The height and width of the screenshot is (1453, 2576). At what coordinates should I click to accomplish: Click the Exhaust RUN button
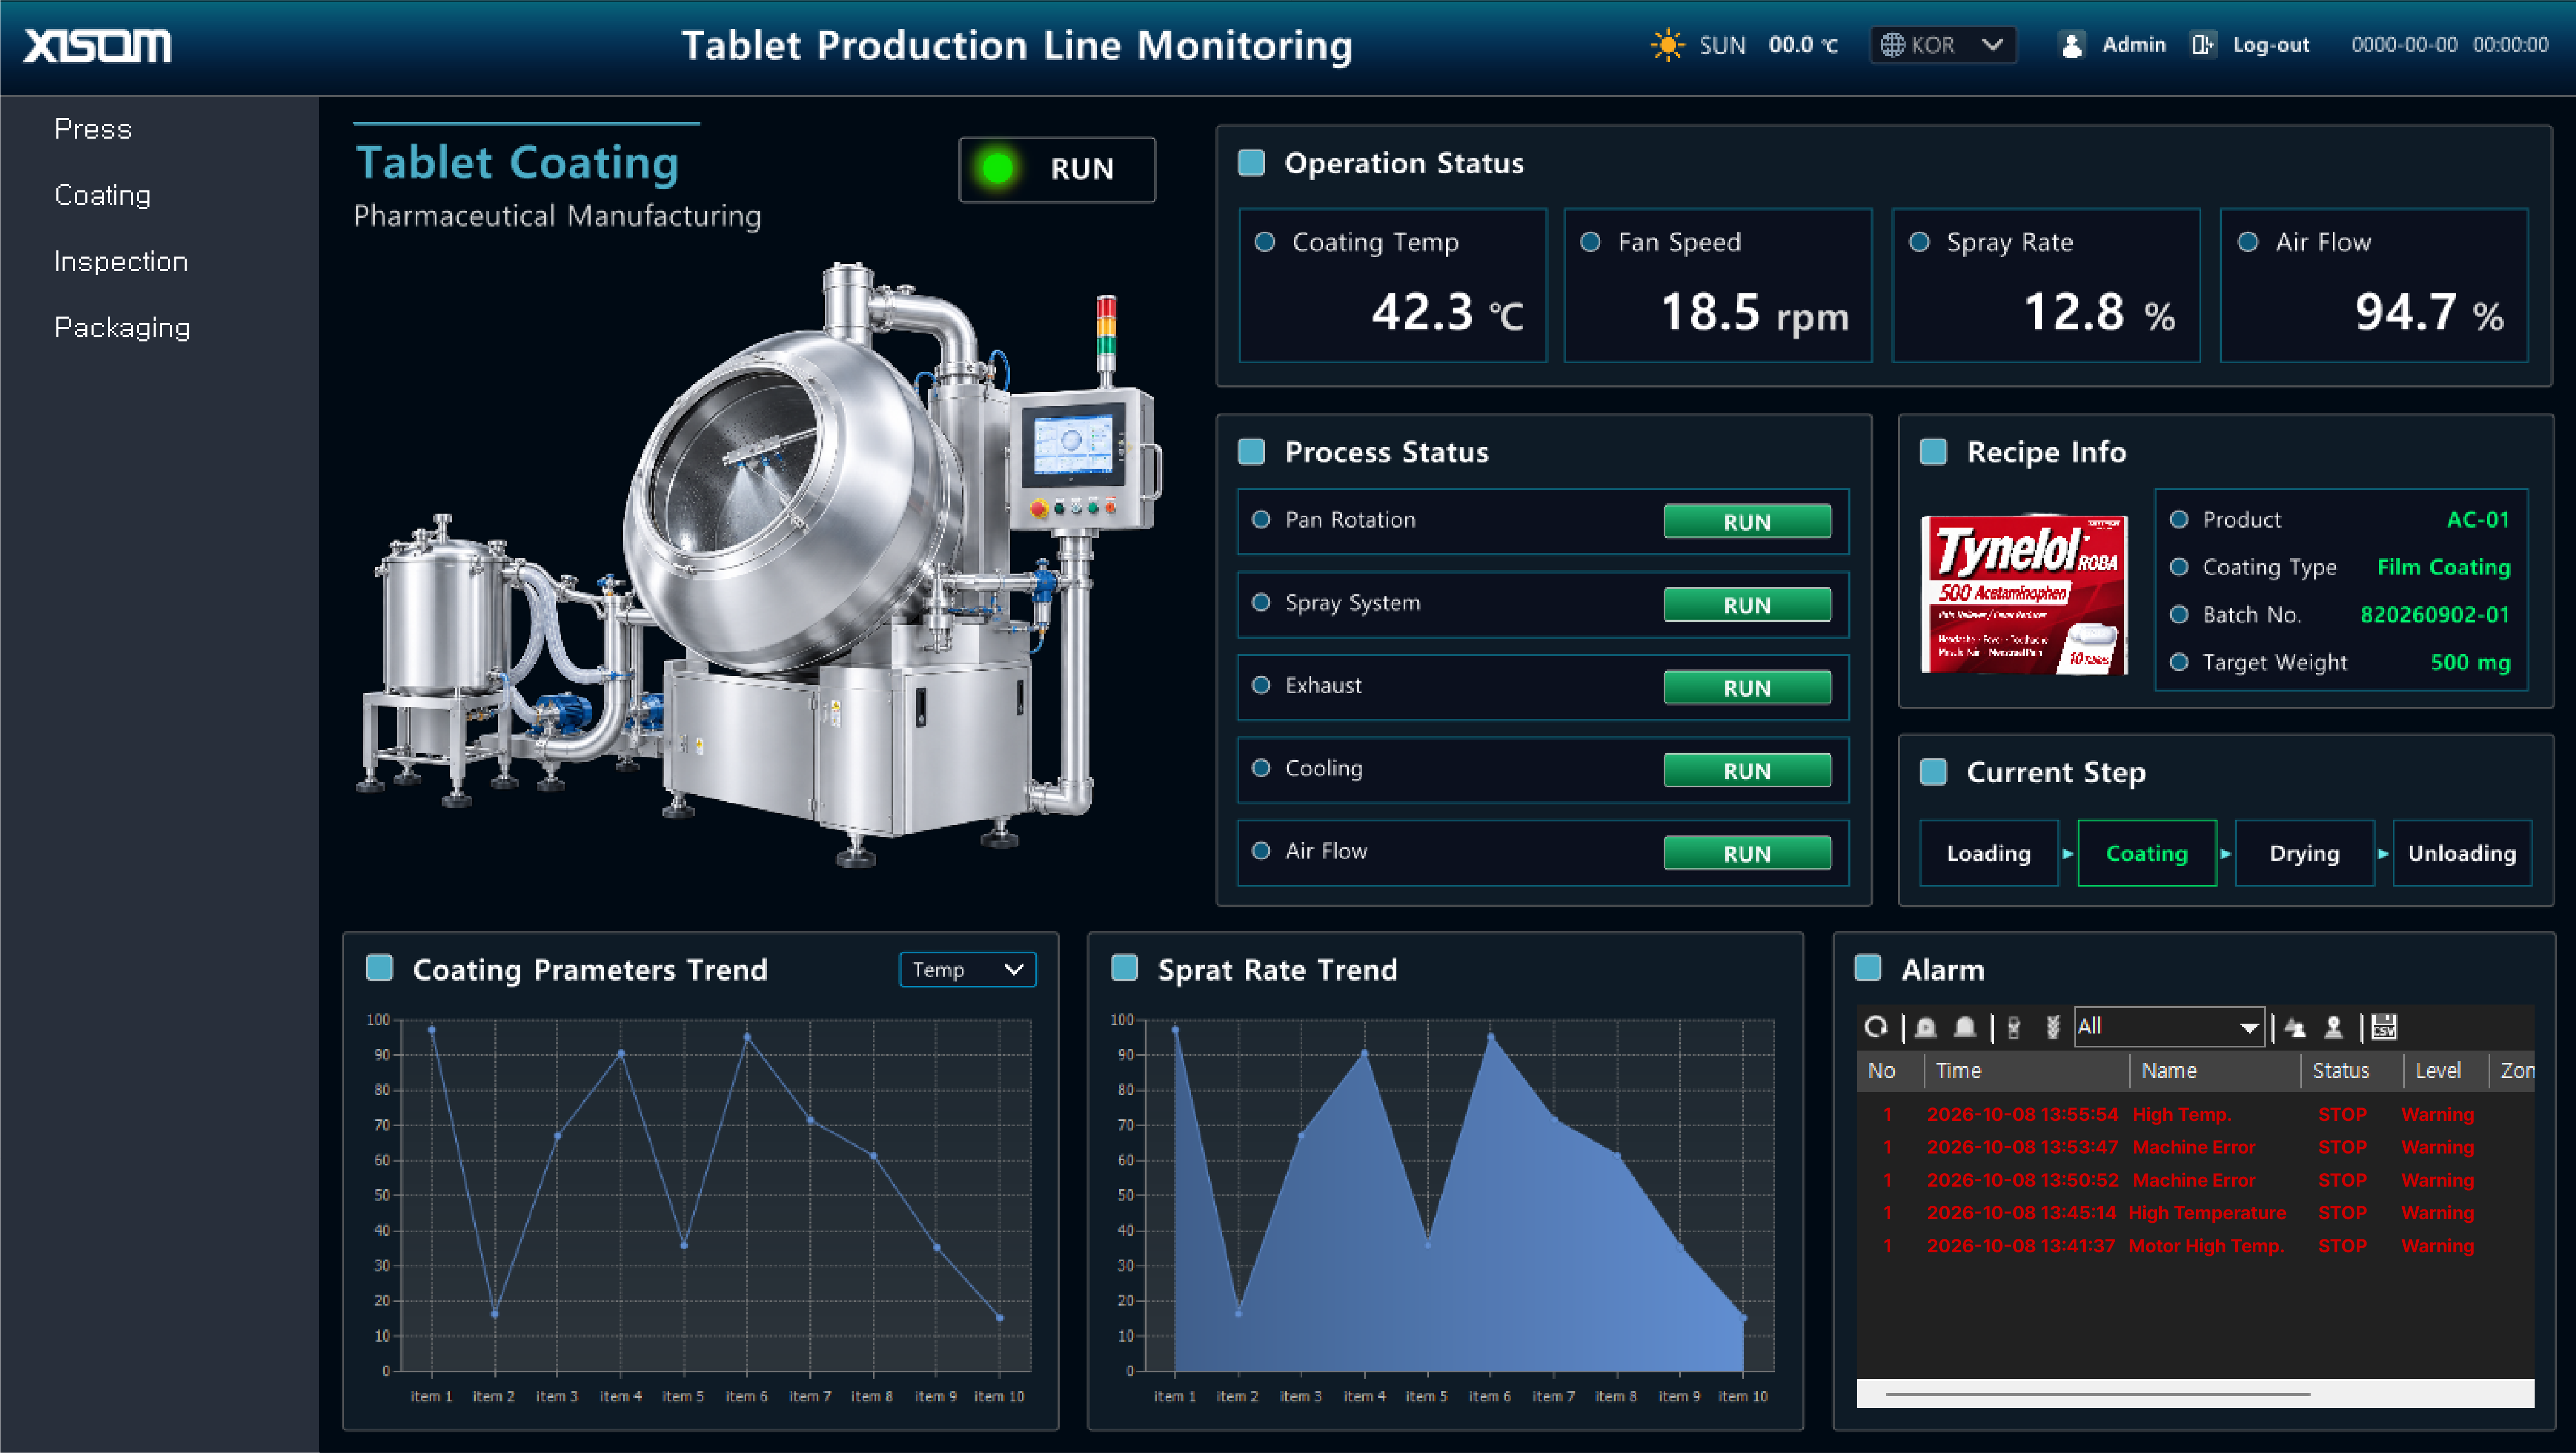pyautogui.click(x=1747, y=687)
